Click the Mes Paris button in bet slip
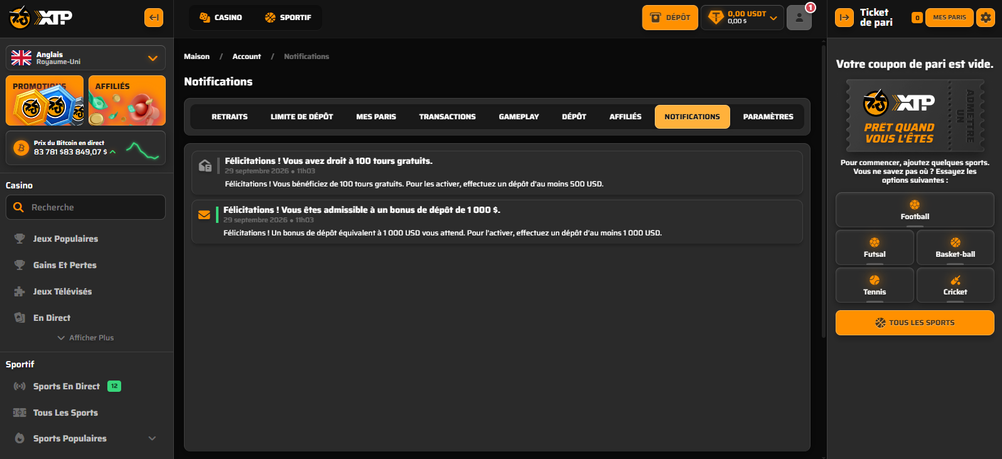 tap(949, 18)
